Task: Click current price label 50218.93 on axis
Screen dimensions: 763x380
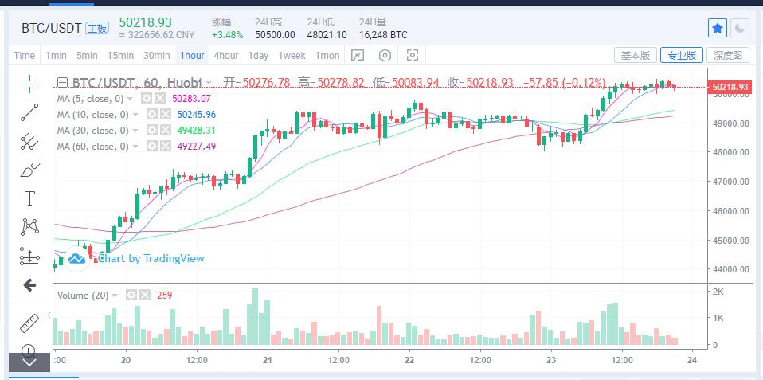Action: (730, 87)
